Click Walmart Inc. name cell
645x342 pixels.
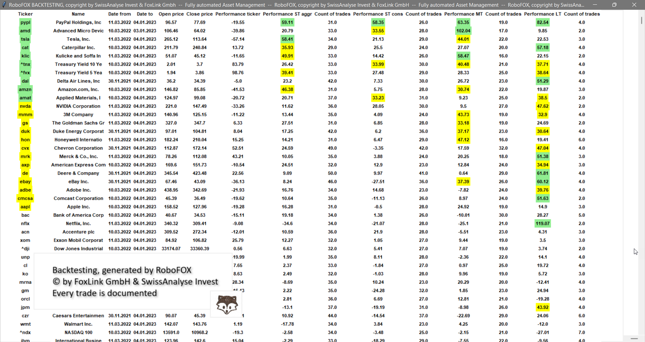78,324
